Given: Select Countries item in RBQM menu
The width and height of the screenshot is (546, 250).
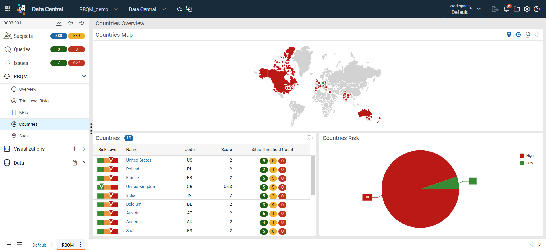Looking at the screenshot, I should (x=44, y=124).
